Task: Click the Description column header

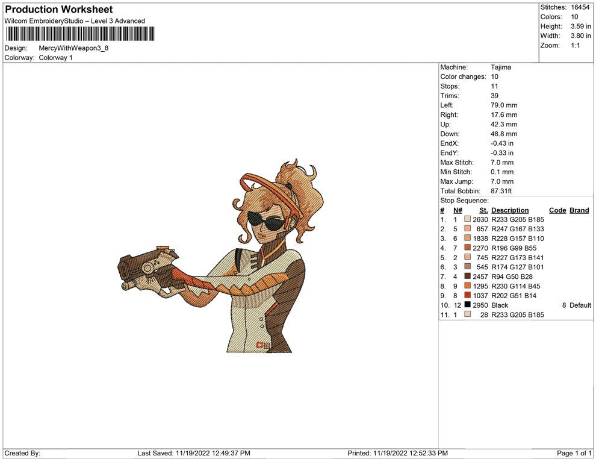Action: (x=510, y=210)
